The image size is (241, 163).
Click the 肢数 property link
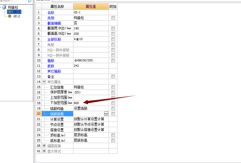[51, 66]
